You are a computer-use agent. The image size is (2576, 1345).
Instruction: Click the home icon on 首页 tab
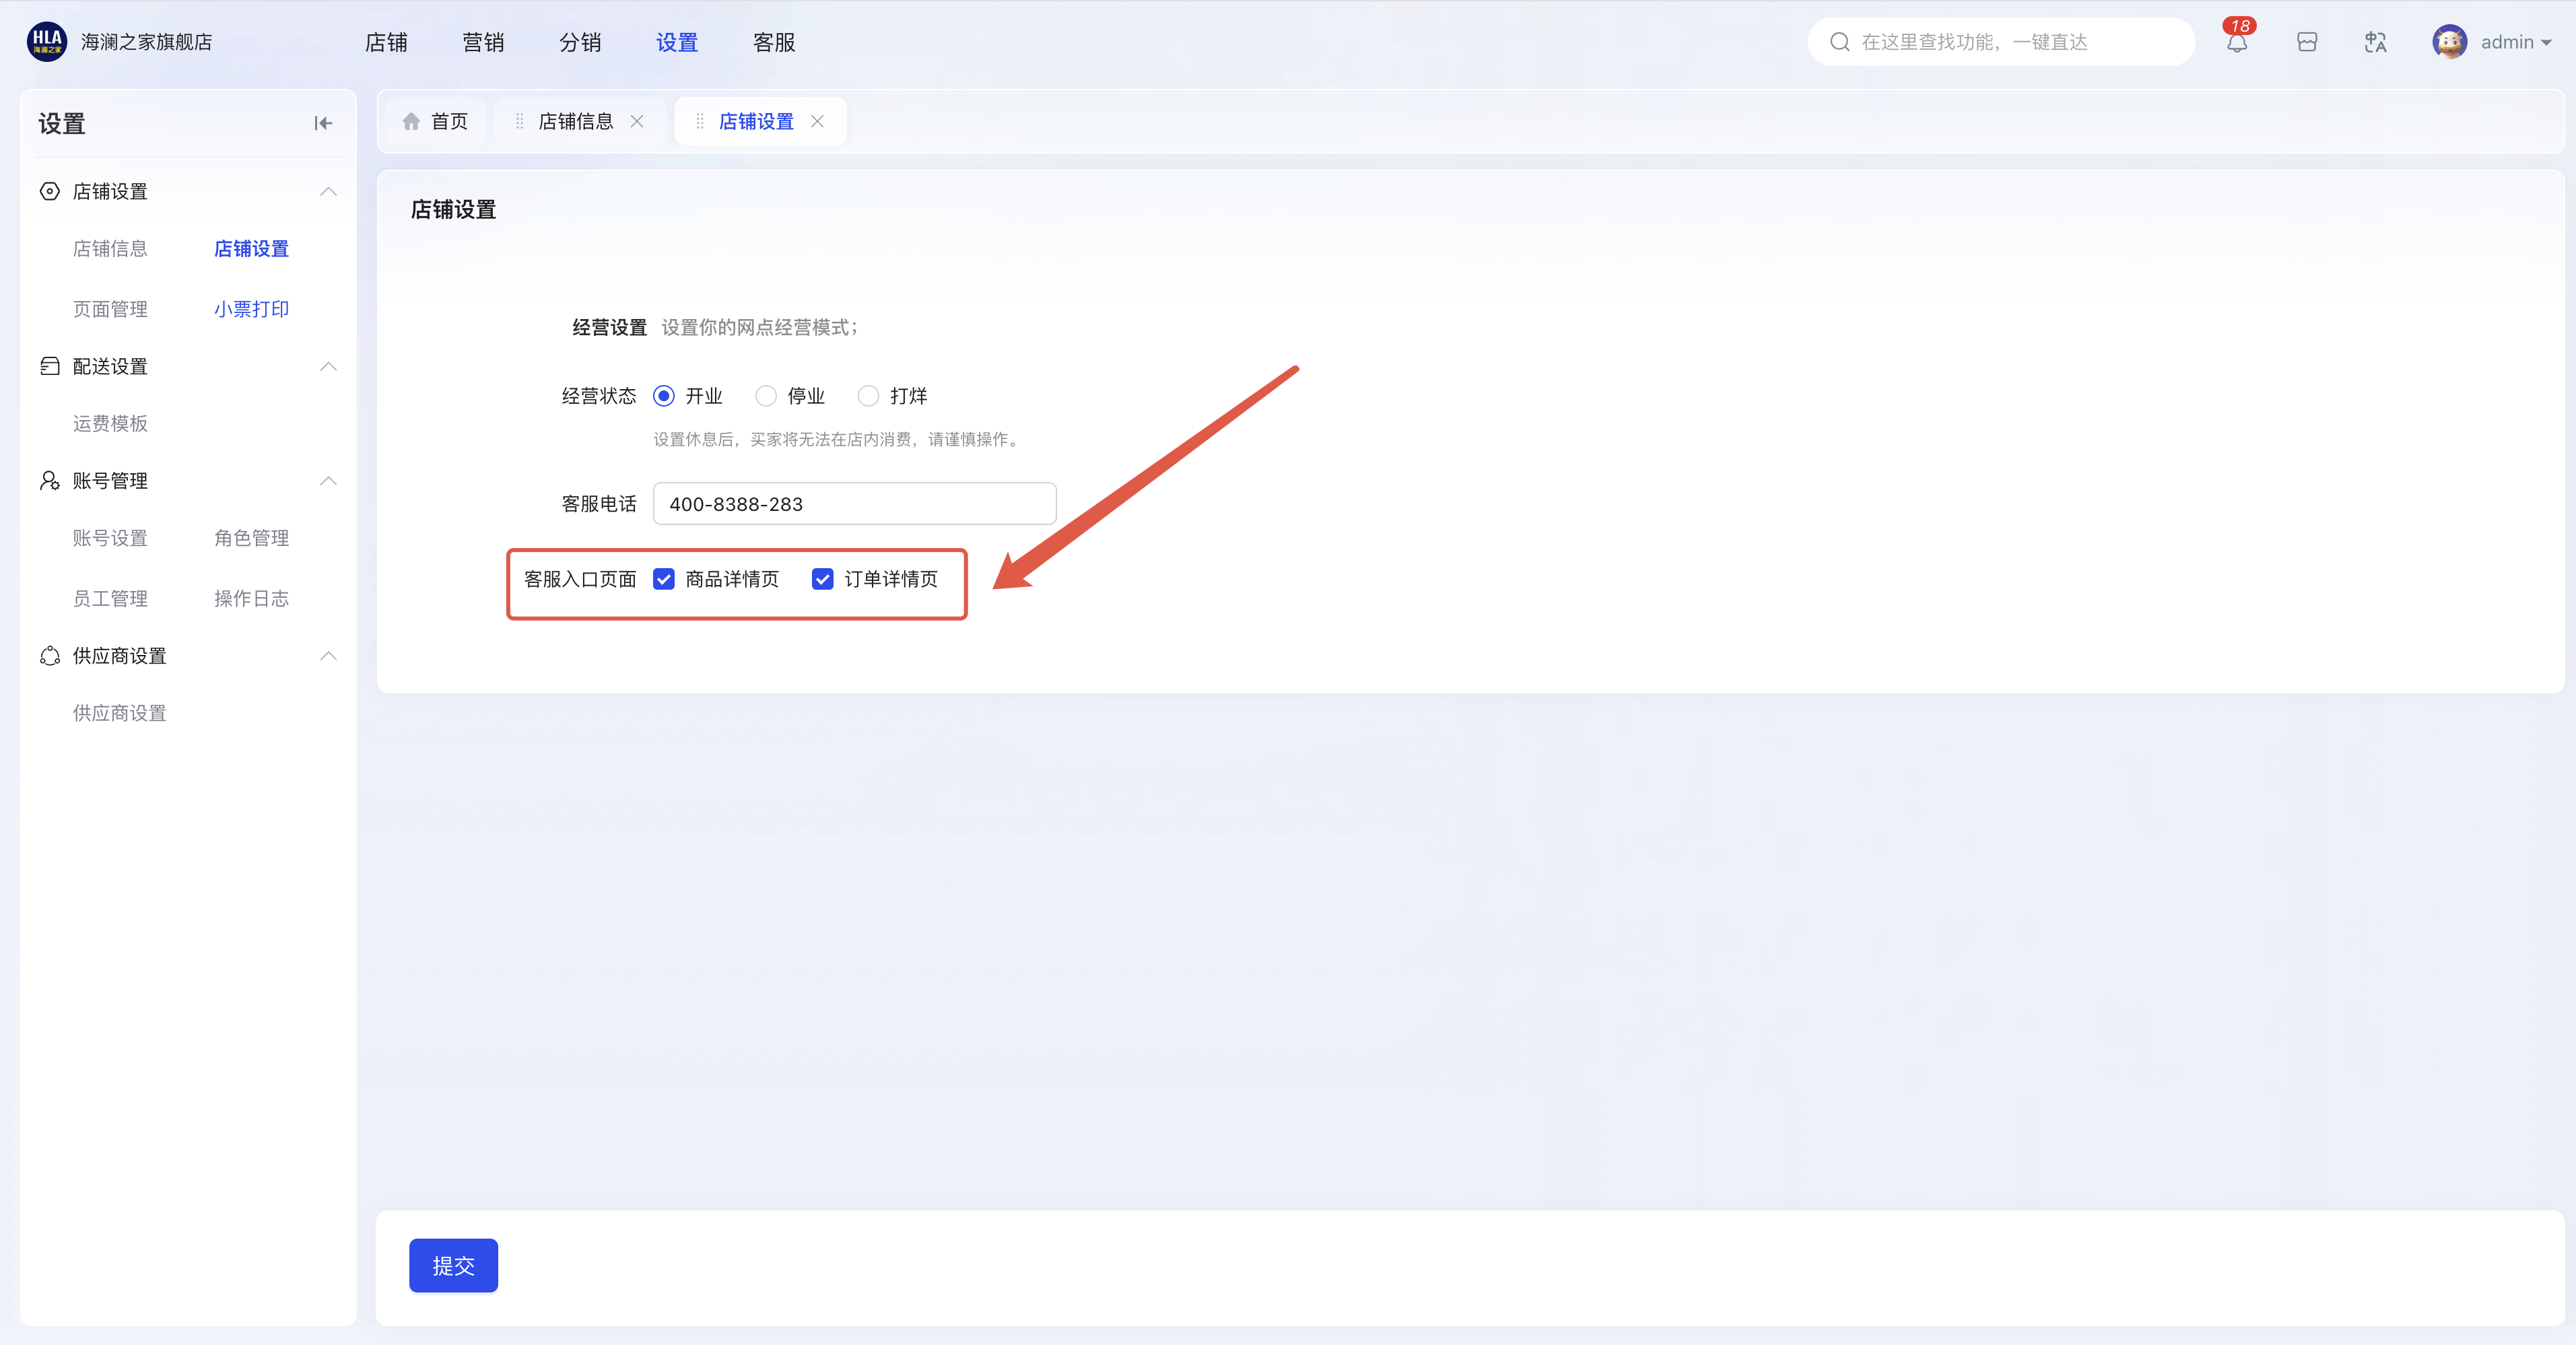point(411,121)
